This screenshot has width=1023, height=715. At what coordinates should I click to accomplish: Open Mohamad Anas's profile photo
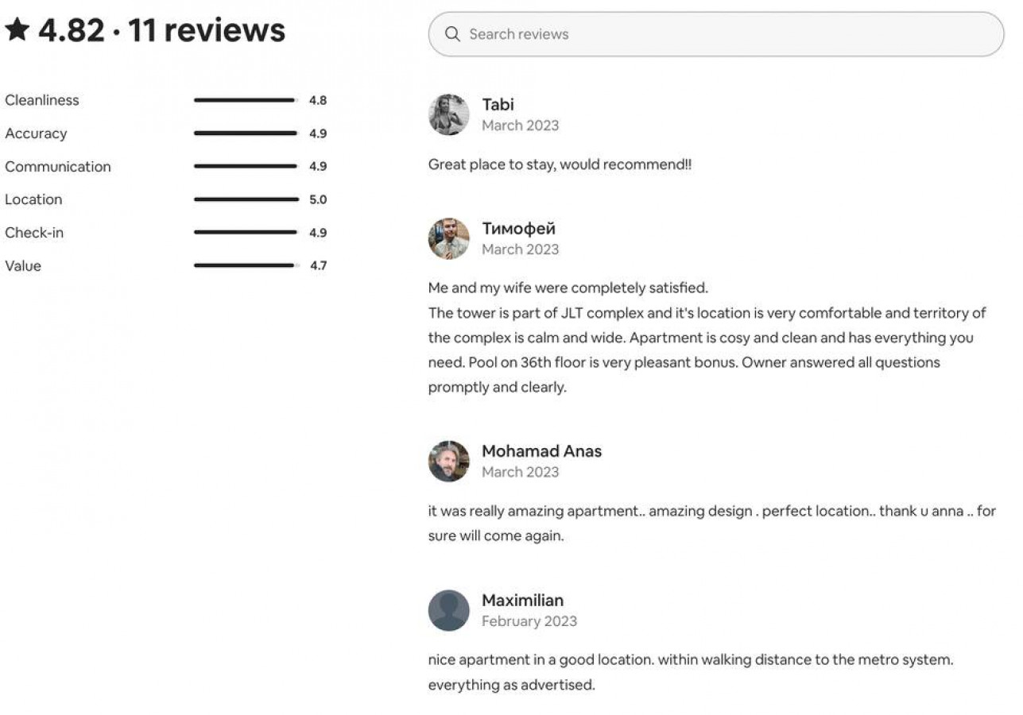point(449,461)
